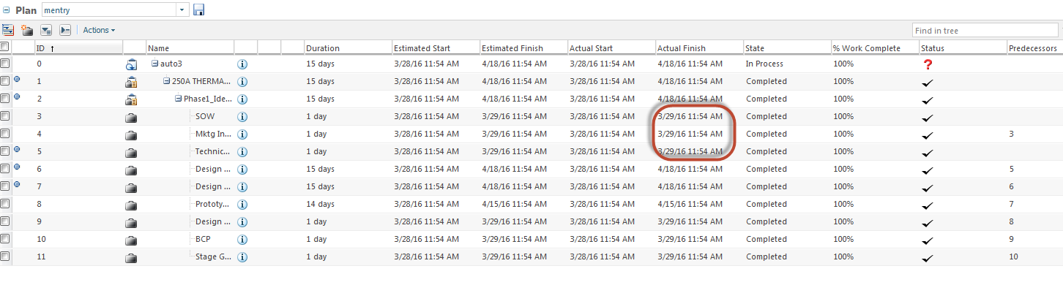The image size is (1063, 285).
Task: Select the Mktg In activity name
Action: click(x=213, y=134)
